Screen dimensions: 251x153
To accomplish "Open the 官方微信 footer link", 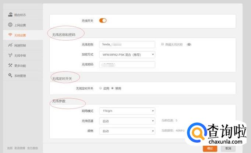I will coord(32,148).
